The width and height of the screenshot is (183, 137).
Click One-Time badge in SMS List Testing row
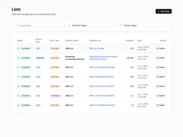pyautogui.click(x=55, y=49)
